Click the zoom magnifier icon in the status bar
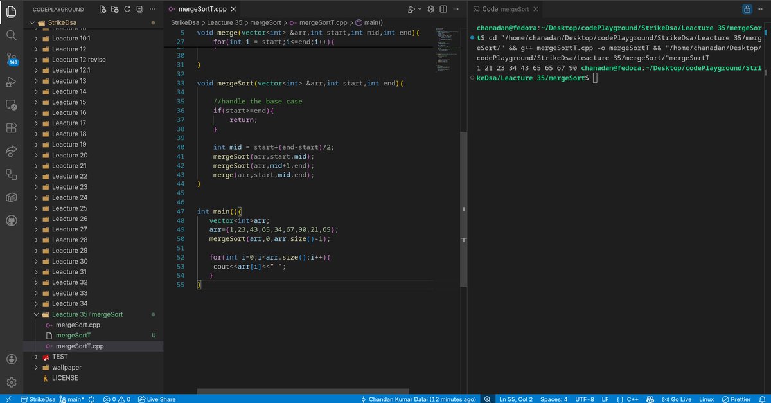 click(487, 399)
